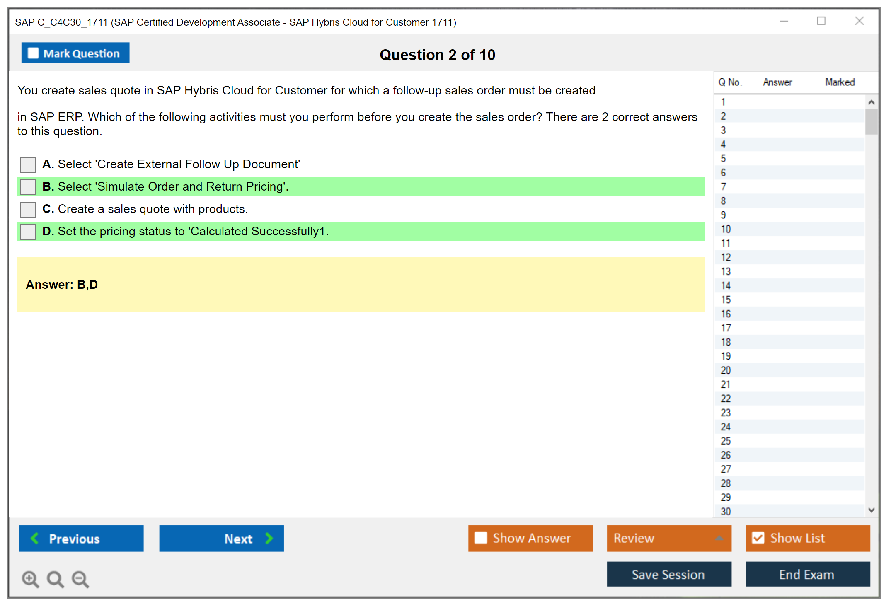This screenshot has height=609, width=891.
Task: Click the End Exam button
Action: (807, 574)
